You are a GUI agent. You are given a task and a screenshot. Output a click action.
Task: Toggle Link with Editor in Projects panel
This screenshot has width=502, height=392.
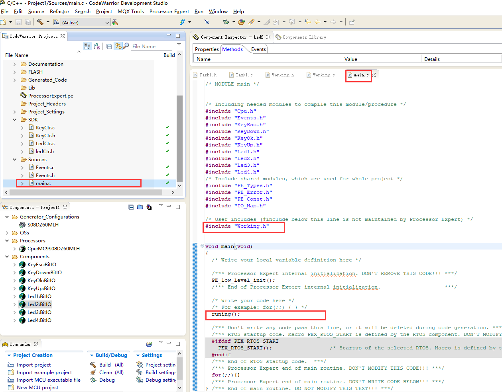coord(118,46)
